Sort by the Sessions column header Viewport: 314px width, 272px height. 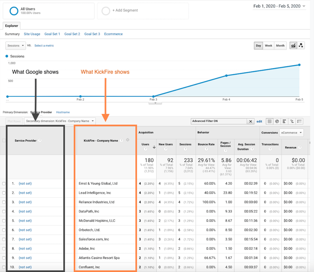point(185,144)
